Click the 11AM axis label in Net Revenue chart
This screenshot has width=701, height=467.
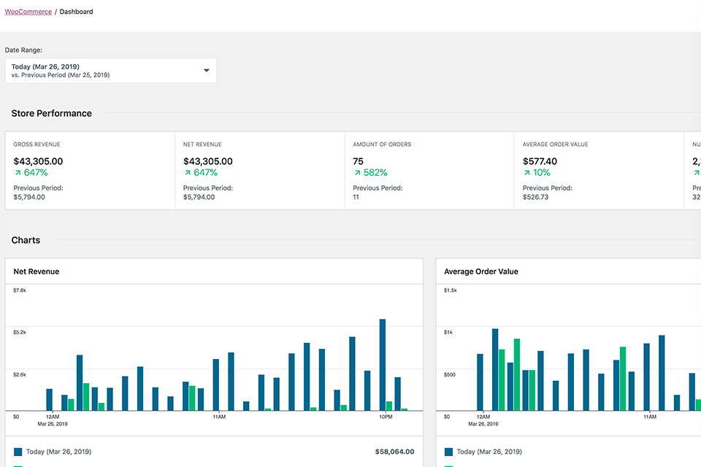[219, 417]
